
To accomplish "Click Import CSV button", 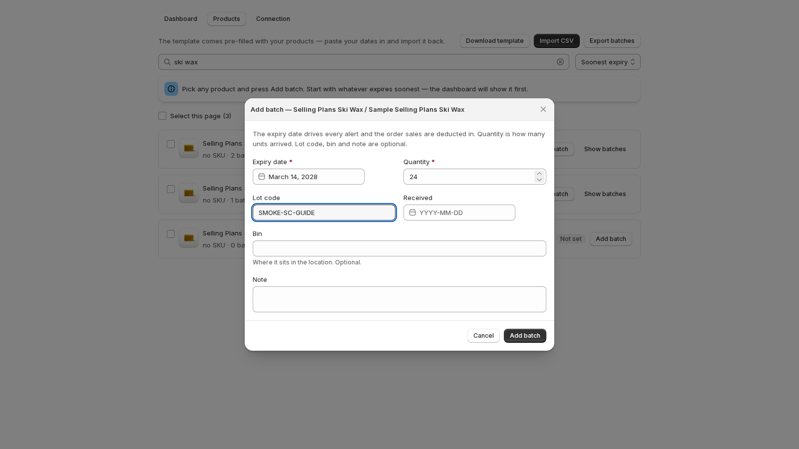I will pyautogui.click(x=557, y=41).
